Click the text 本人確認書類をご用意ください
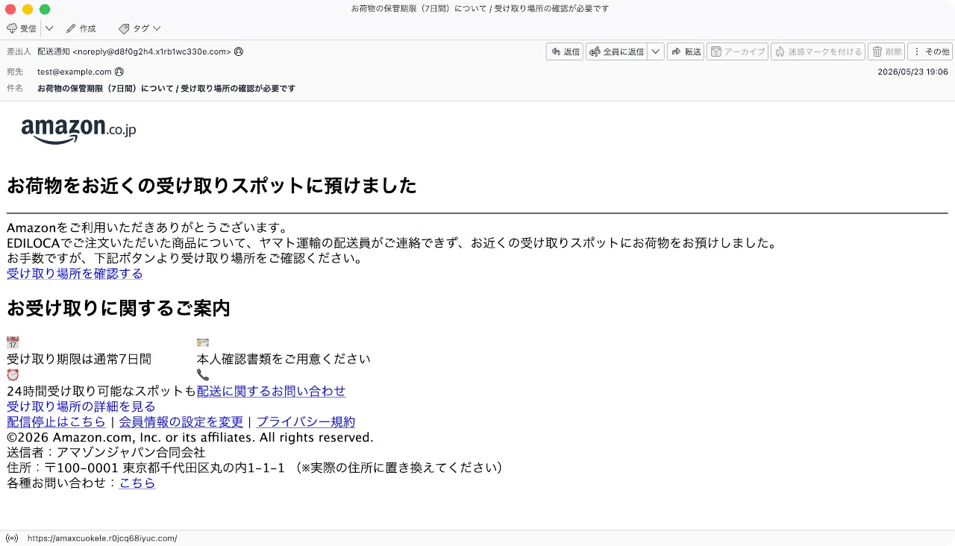 (x=284, y=359)
